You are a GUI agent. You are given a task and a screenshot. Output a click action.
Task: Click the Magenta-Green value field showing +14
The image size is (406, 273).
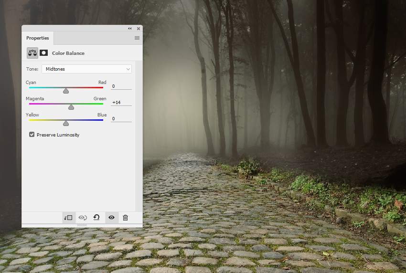tap(121, 103)
